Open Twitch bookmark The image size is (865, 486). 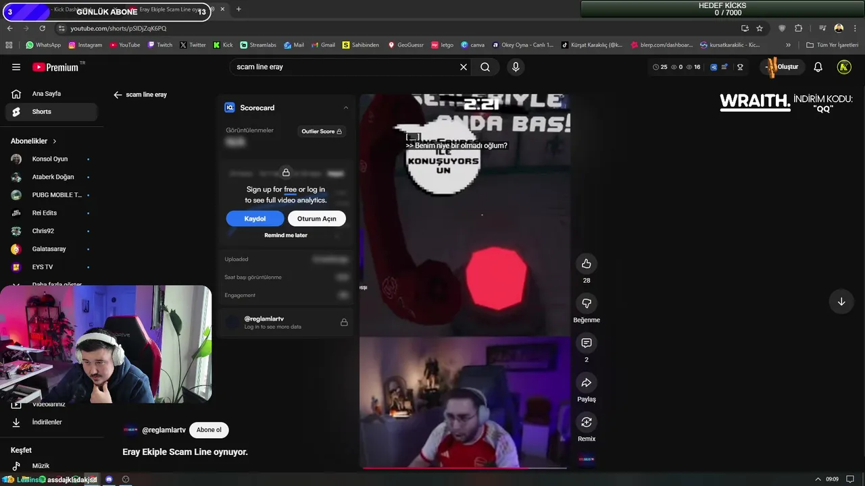[159, 45]
